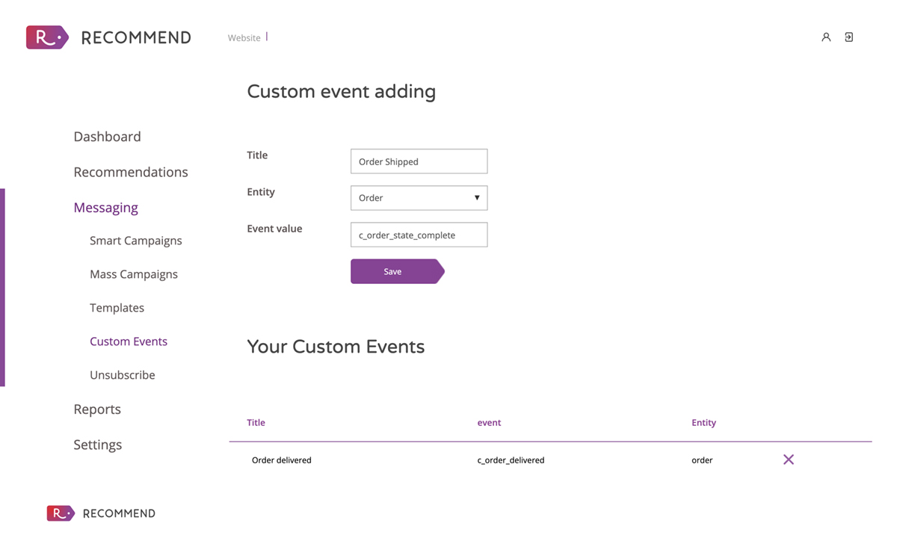Open the Entity dropdown

(x=419, y=198)
